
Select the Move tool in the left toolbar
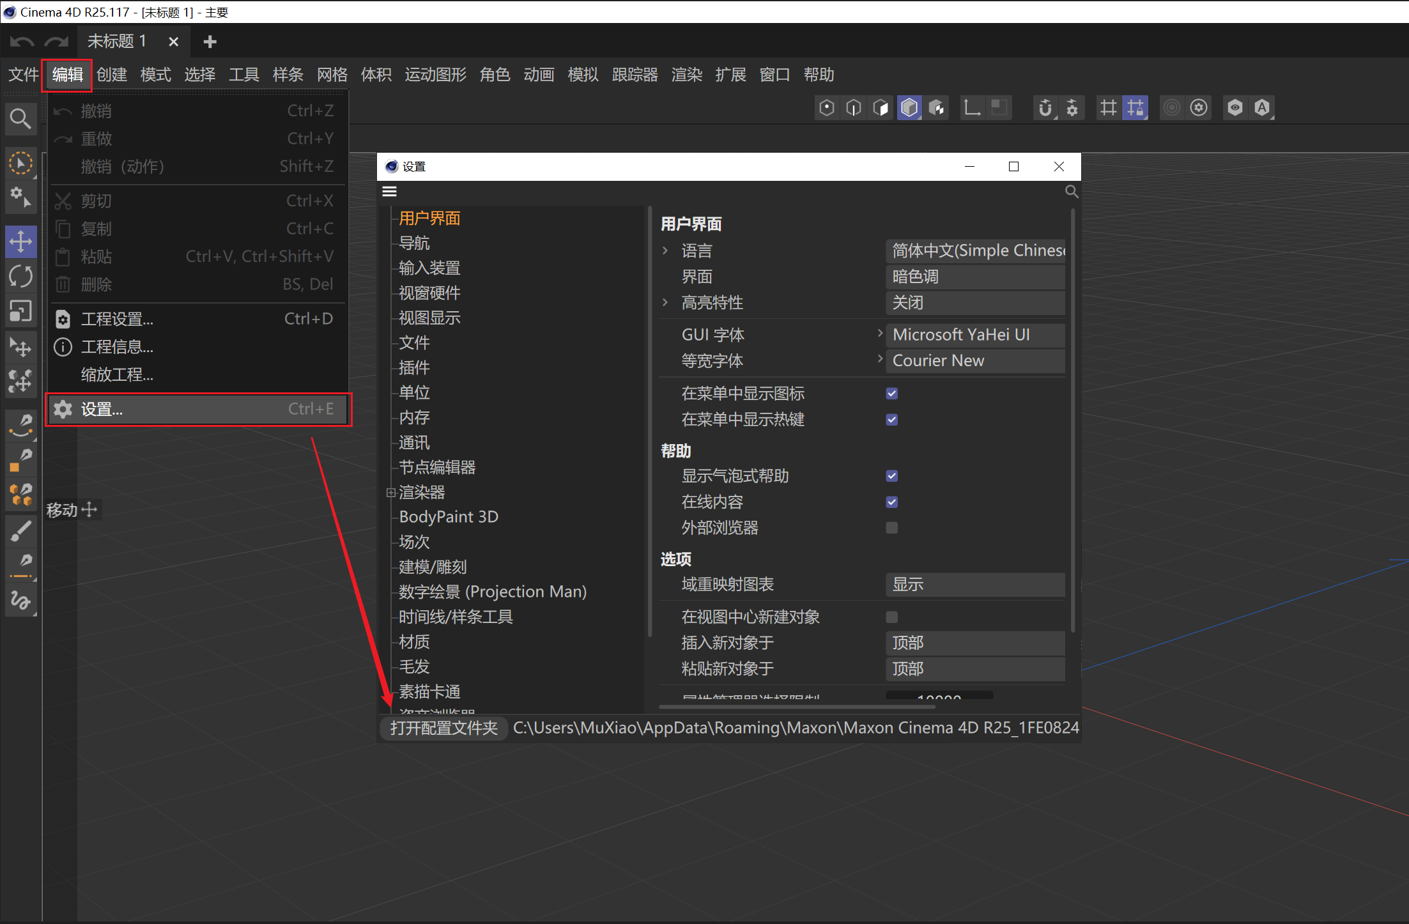(20, 242)
